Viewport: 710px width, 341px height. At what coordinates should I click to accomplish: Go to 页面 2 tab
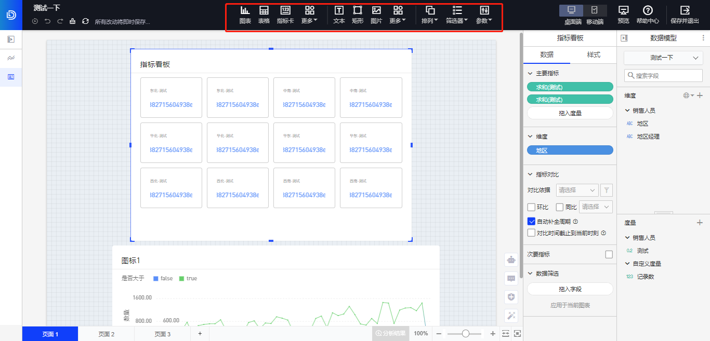pyautogui.click(x=106, y=334)
